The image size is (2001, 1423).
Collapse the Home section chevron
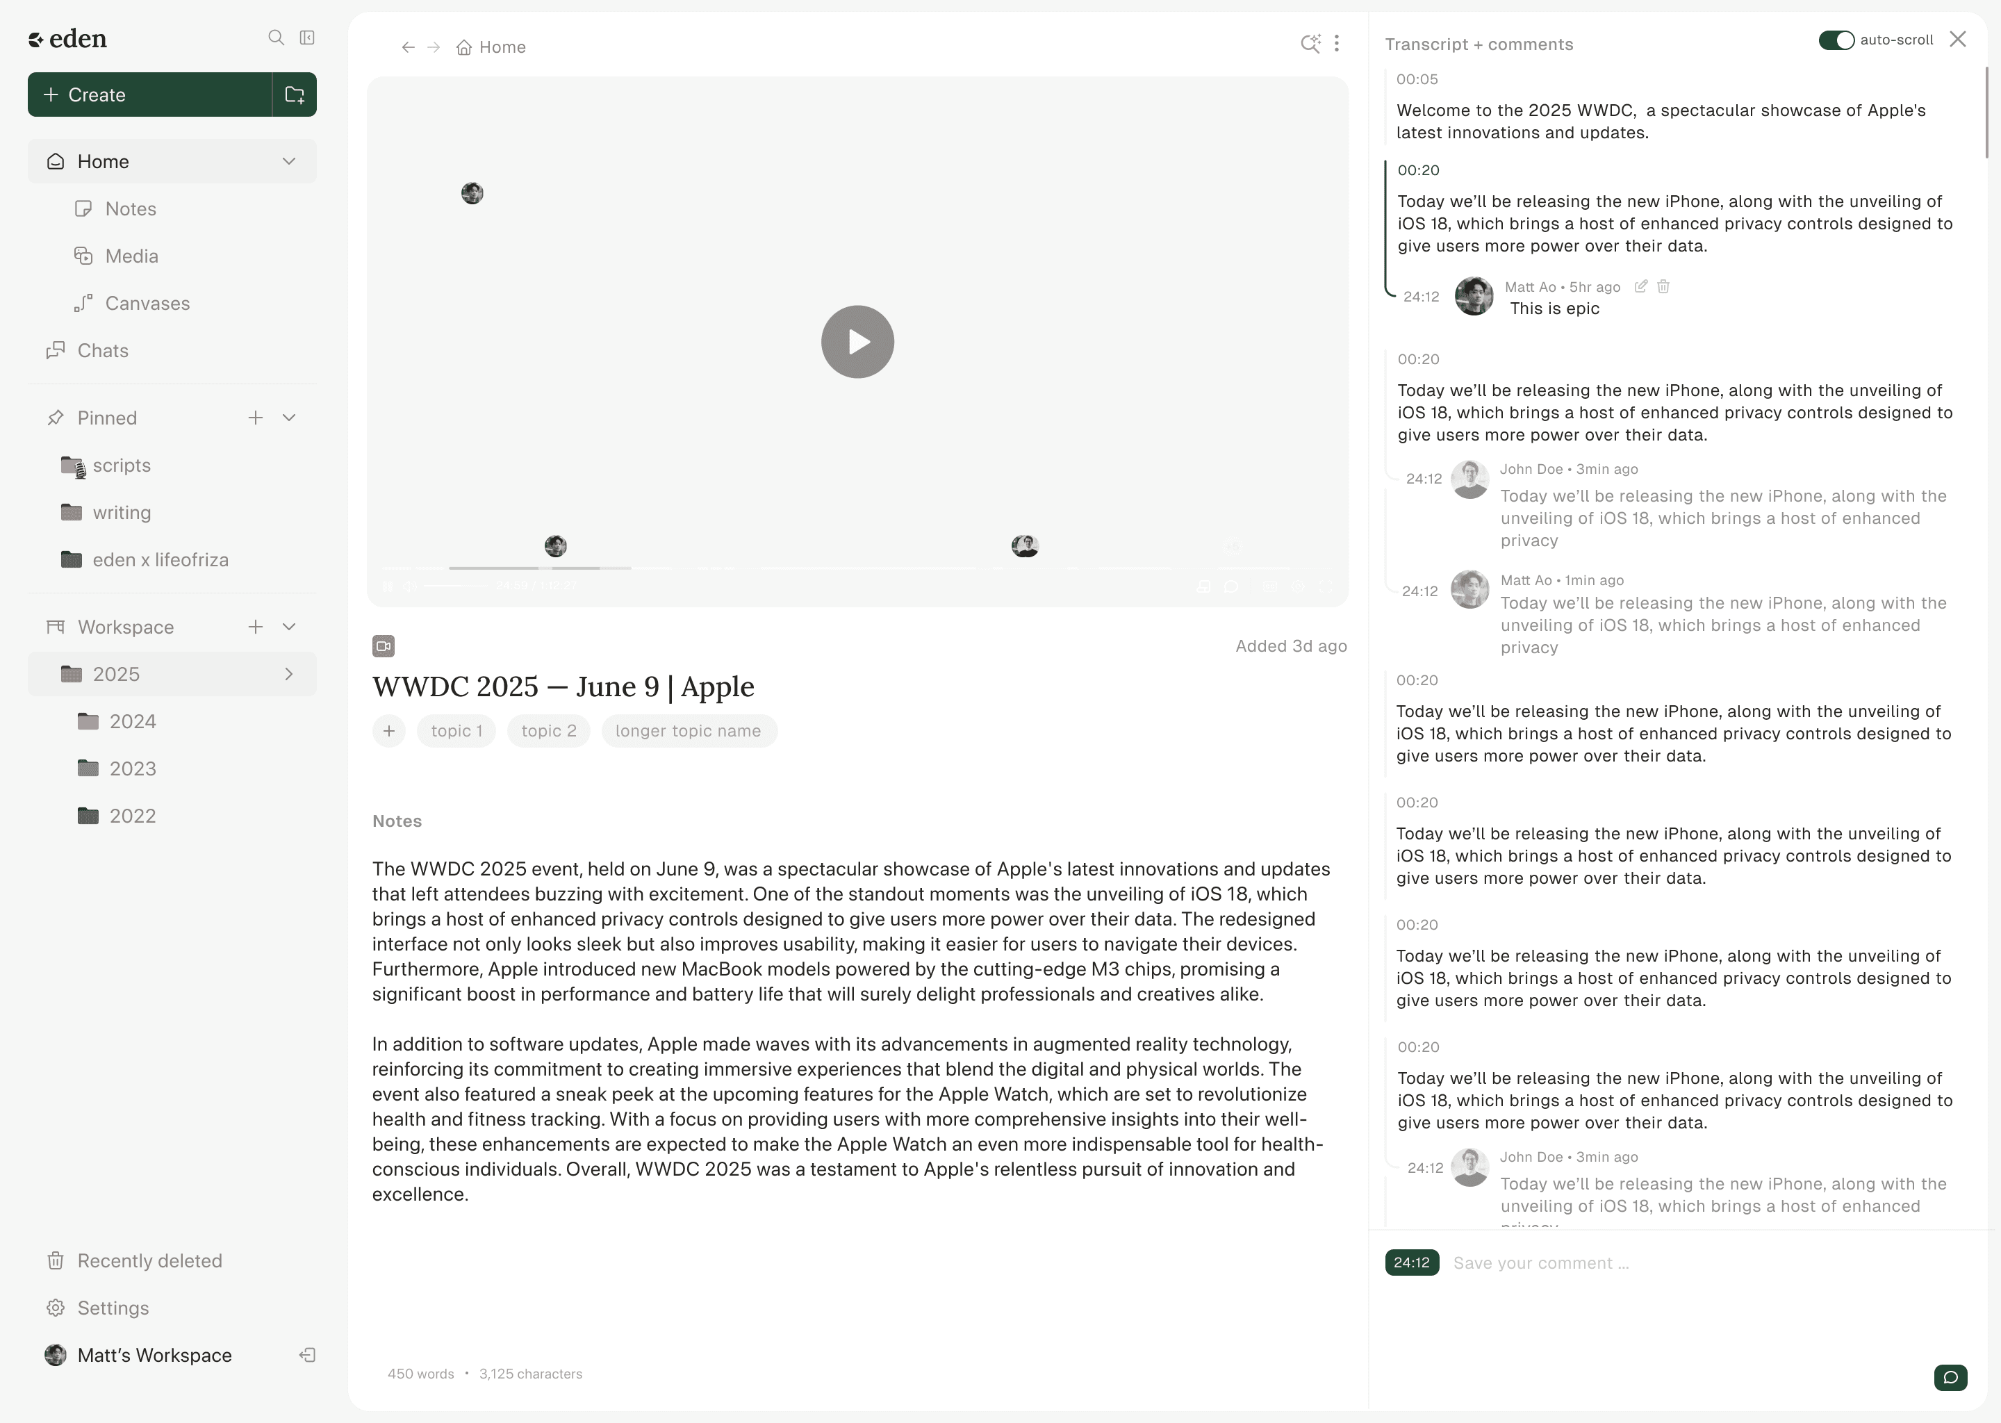click(289, 161)
